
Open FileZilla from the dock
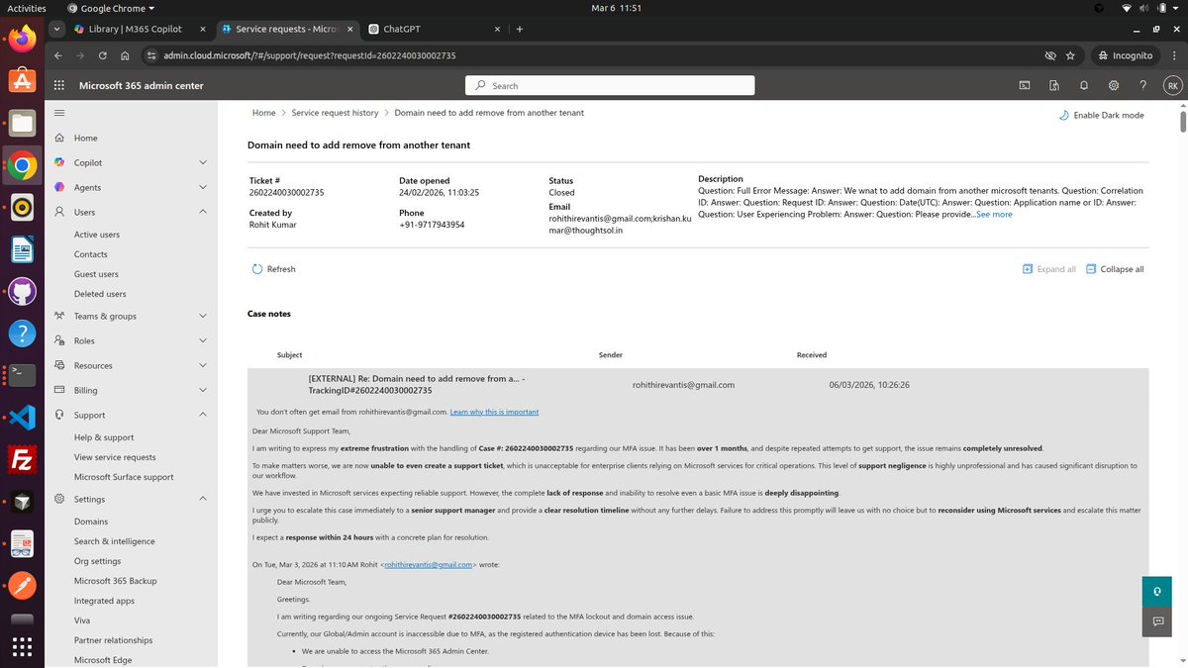[22, 460]
